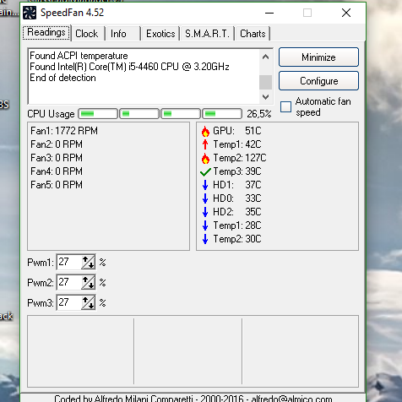
Task: Click the blue down arrow beside HD0 33C
Action: coord(205,198)
